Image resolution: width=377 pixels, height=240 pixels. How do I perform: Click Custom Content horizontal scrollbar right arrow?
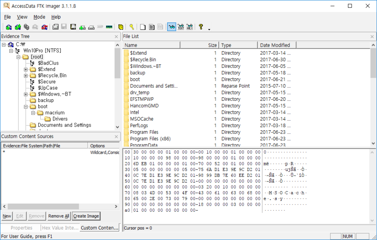pos(116,206)
